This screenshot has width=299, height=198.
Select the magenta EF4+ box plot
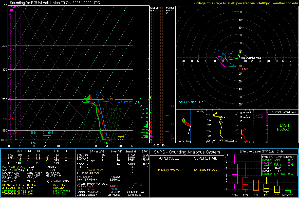235,174
